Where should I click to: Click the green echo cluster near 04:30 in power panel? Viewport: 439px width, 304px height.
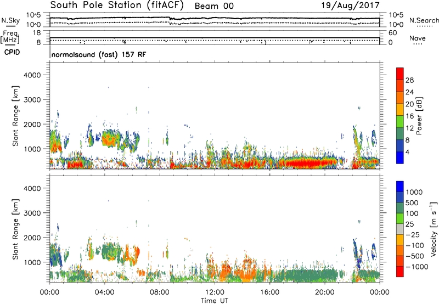[x=111, y=139]
